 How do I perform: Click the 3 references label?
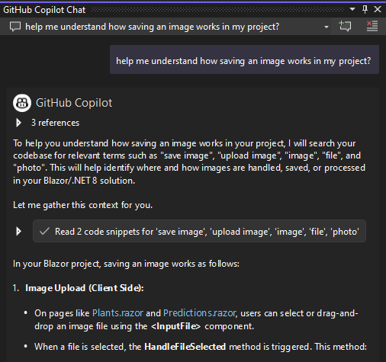point(55,123)
